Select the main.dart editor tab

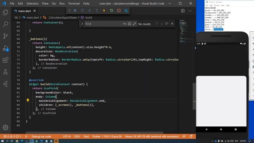24,11
